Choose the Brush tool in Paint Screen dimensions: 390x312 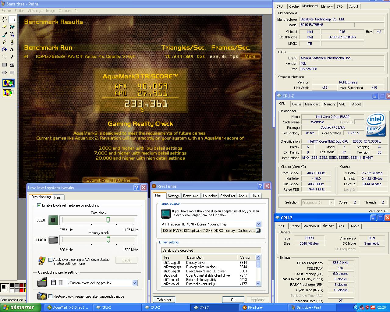click(x=12, y=42)
